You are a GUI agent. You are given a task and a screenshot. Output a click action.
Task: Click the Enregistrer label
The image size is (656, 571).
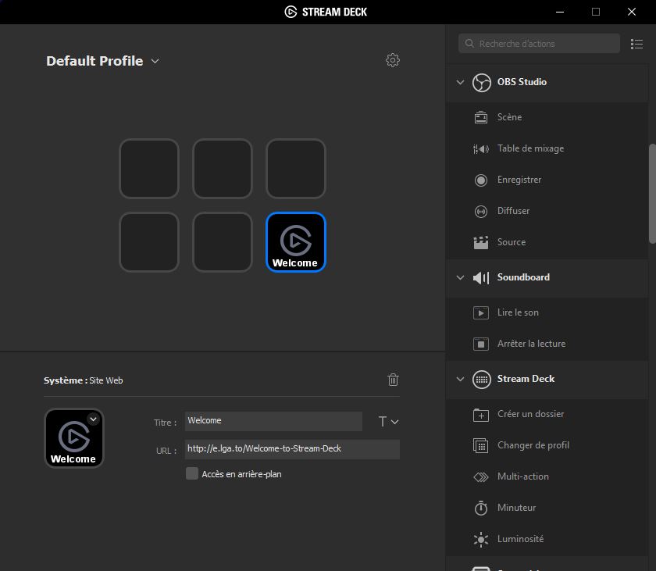tap(519, 180)
